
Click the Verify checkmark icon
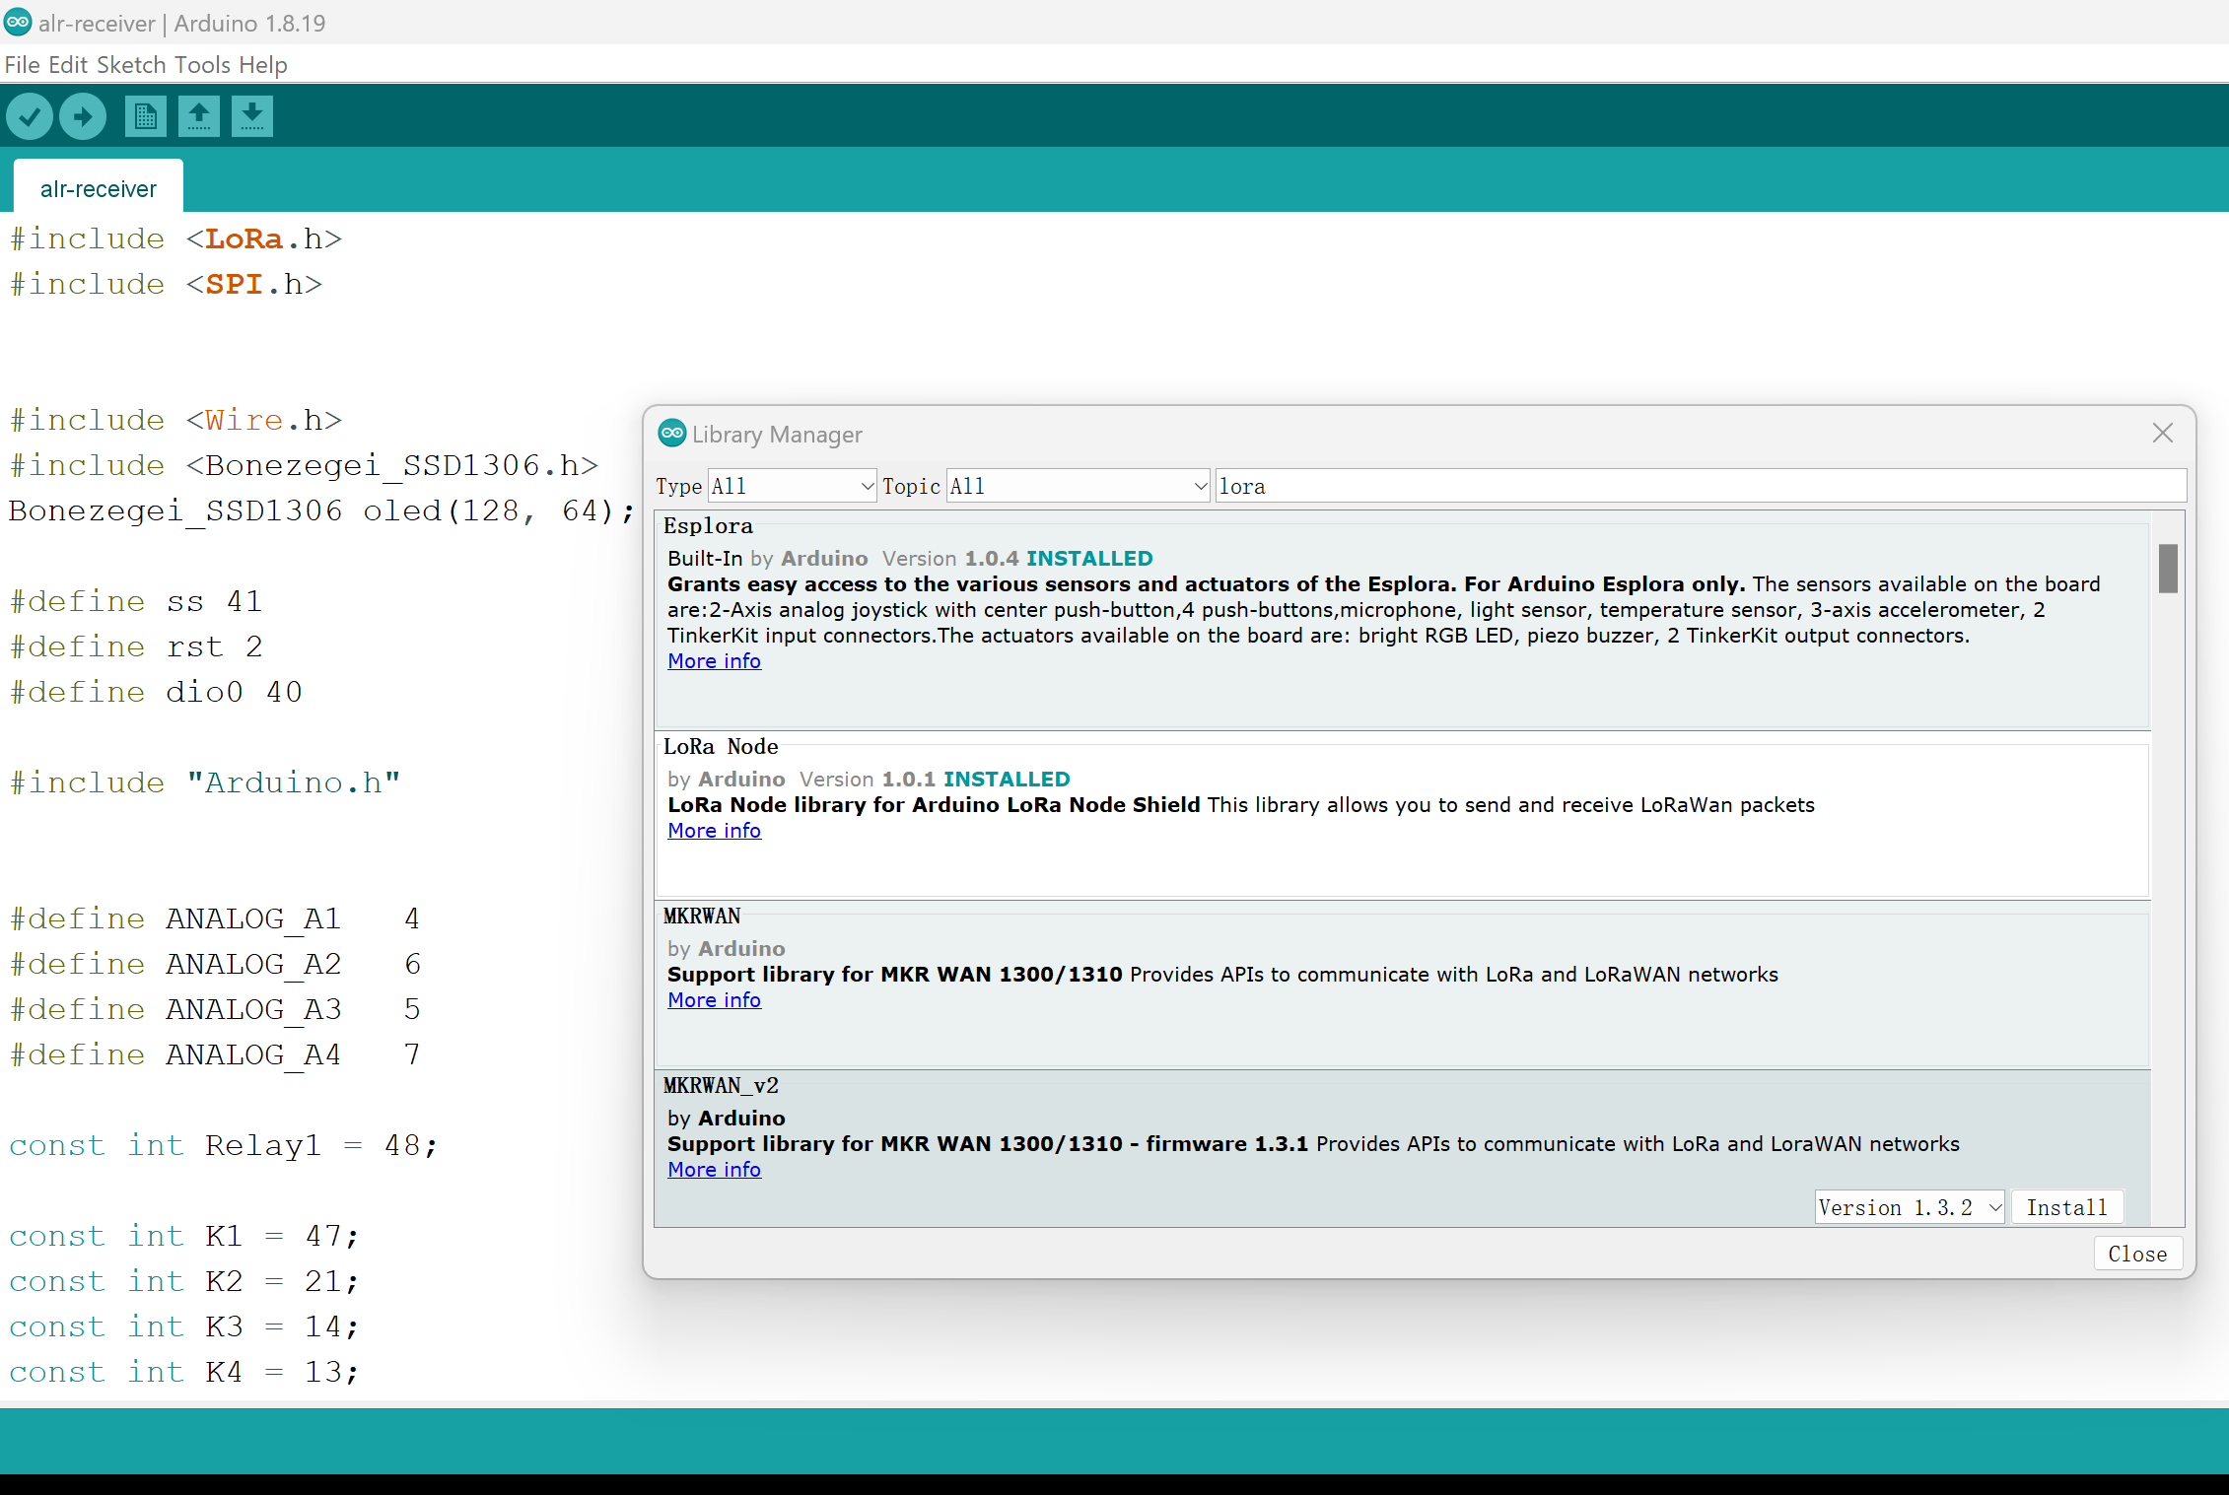pyautogui.click(x=30, y=117)
